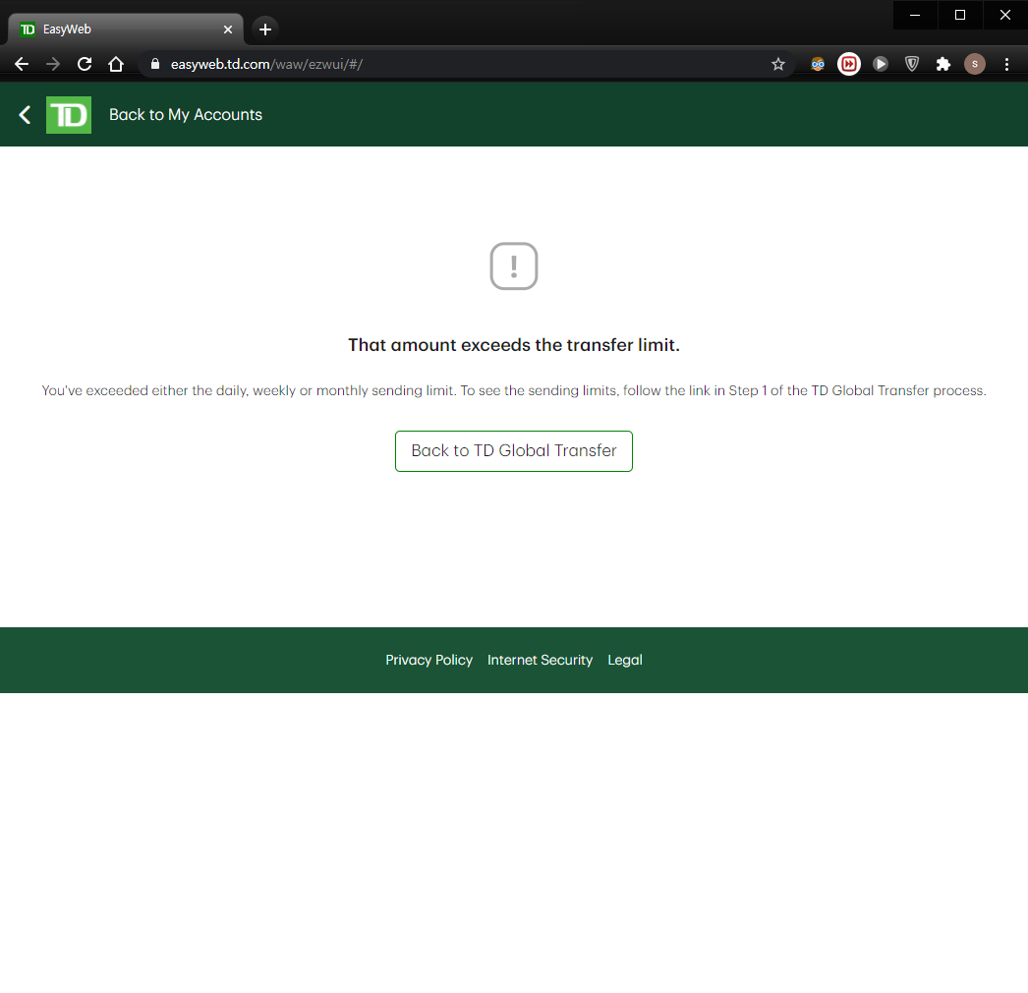The width and height of the screenshot is (1028, 993).
Task: Click Back to My Accounts
Action: click(186, 115)
